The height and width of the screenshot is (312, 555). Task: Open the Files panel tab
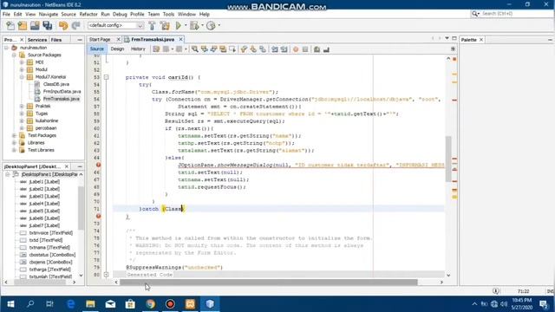coord(55,40)
